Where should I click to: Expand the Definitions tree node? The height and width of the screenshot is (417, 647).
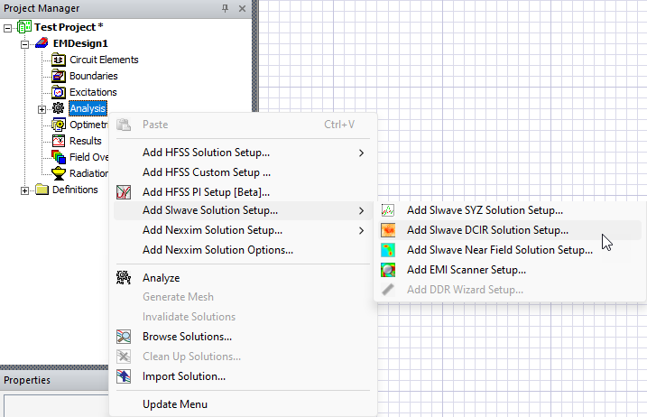coord(24,190)
